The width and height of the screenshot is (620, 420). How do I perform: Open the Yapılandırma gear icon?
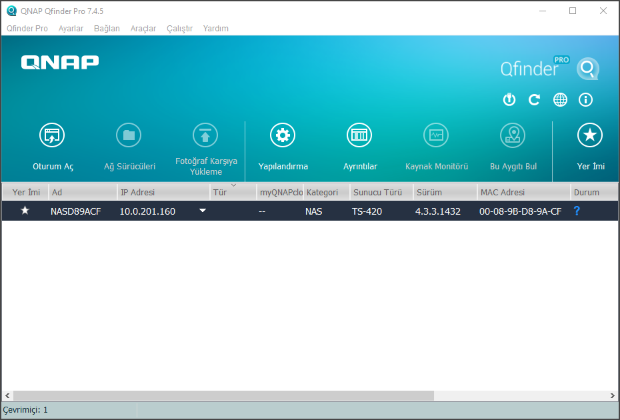coord(283,135)
